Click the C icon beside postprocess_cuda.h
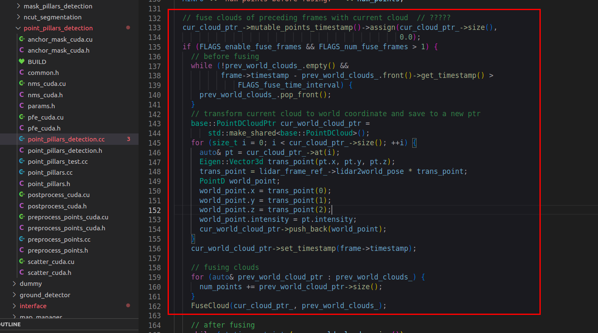This screenshot has height=333, width=598. pyautogui.click(x=22, y=206)
